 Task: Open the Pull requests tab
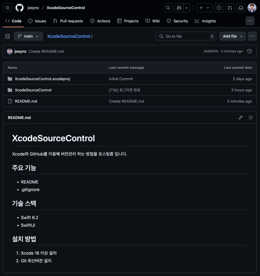[68, 21]
